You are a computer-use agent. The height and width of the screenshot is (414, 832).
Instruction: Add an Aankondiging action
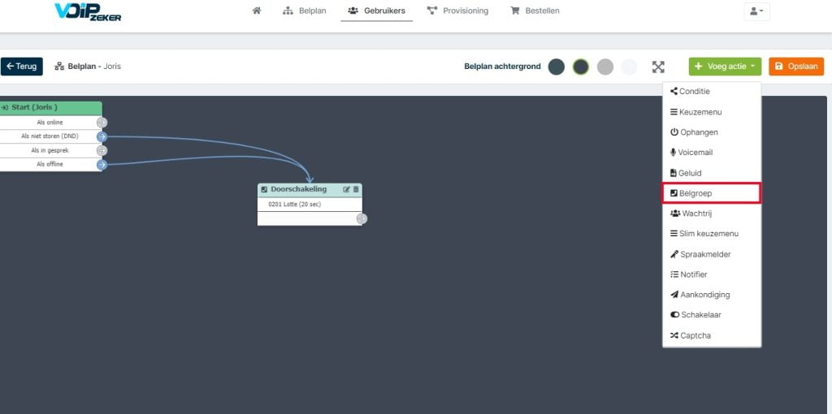(712, 295)
